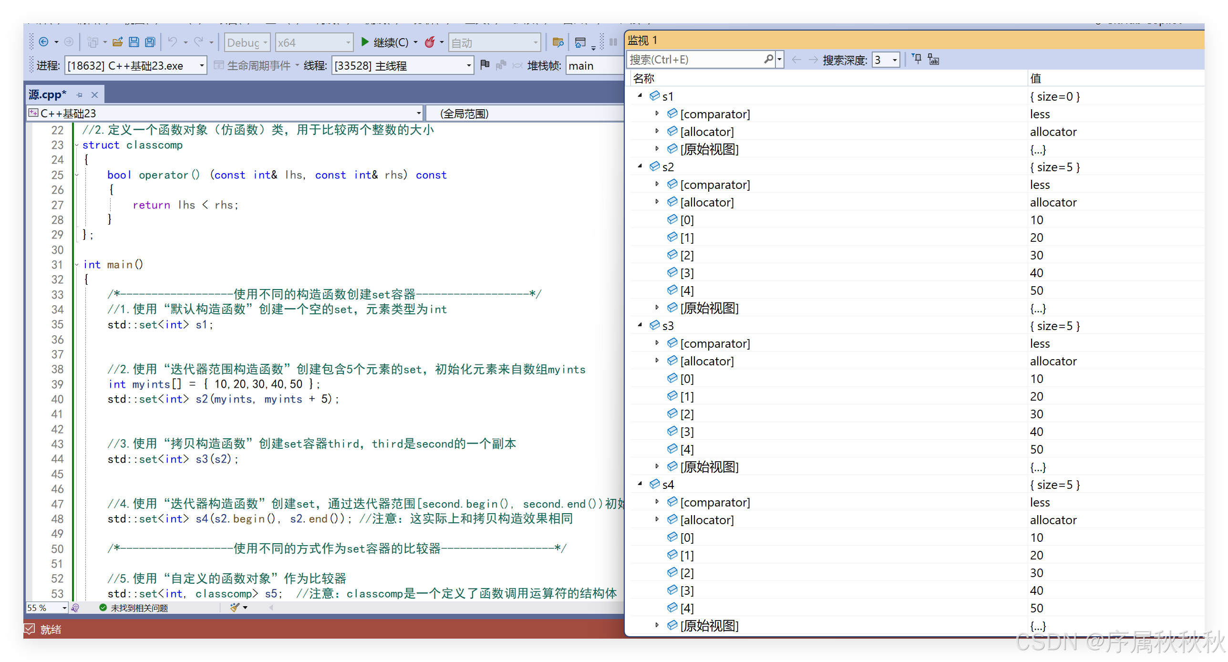Collapse the int main() code block
The width and height of the screenshot is (1228, 662).
pyautogui.click(x=77, y=265)
